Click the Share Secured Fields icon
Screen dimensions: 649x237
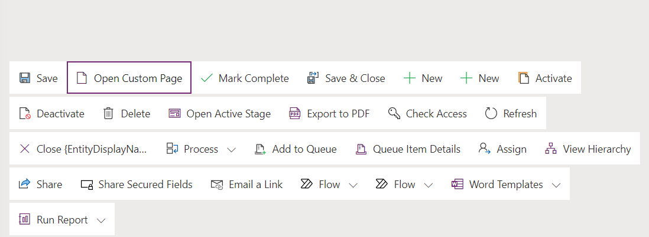[87, 185]
